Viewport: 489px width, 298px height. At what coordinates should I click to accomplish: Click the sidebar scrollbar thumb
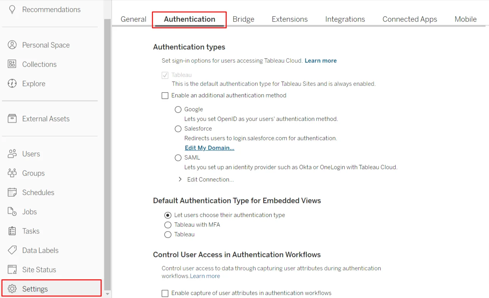(x=107, y=154)
